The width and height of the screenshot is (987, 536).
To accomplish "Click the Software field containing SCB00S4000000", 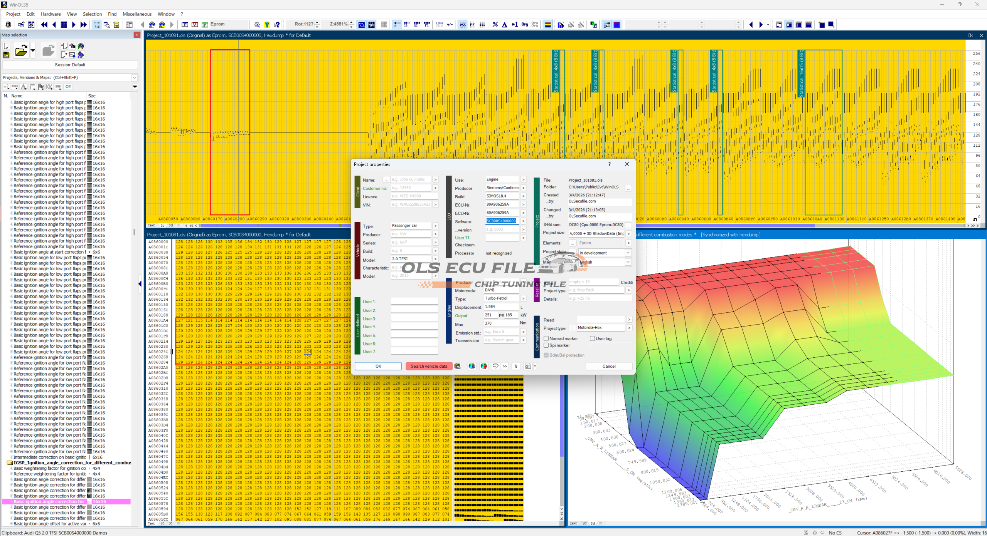I will tap(501, 221).
